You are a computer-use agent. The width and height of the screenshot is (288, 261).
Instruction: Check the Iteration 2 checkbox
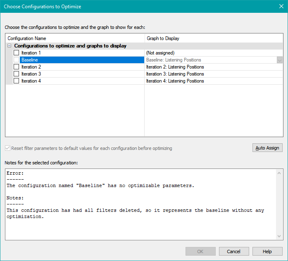click(17, 67)
